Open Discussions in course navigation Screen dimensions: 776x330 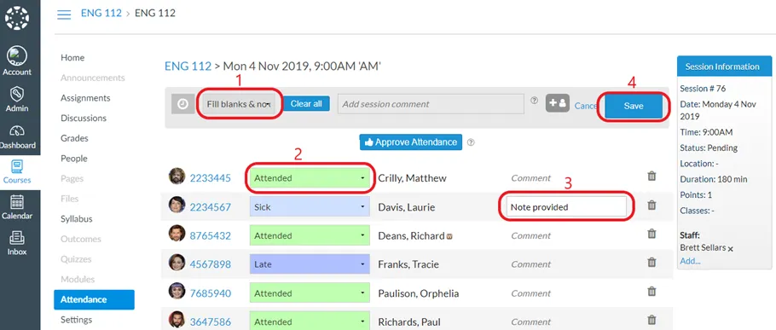[84, 119]
